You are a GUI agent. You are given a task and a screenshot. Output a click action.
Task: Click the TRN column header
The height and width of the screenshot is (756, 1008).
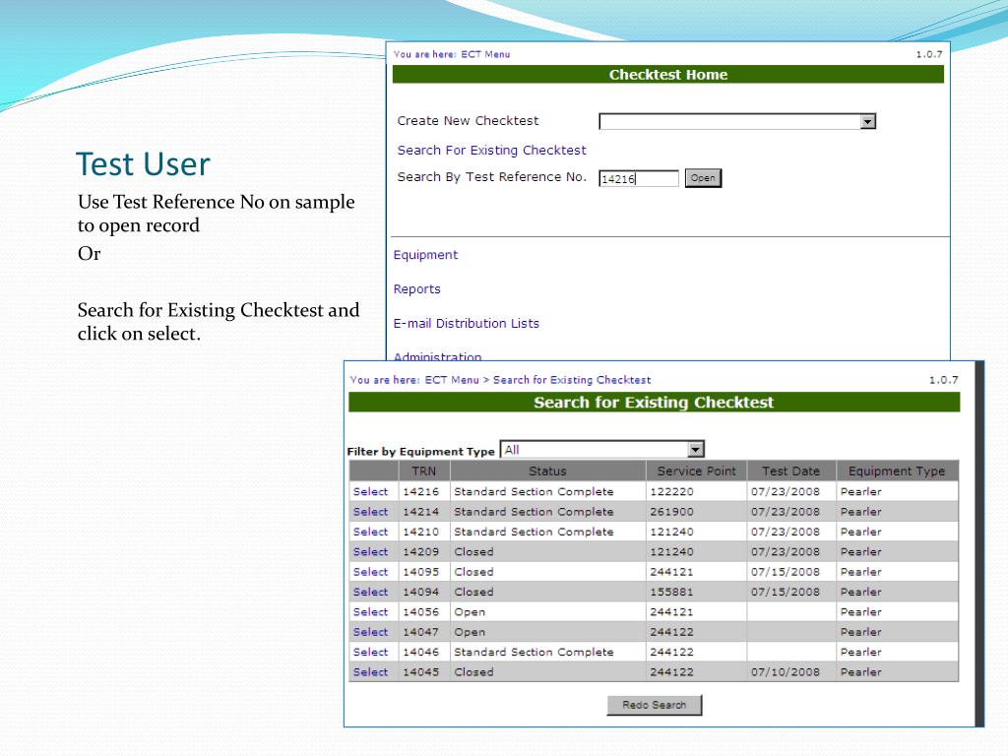coord(423,472)
